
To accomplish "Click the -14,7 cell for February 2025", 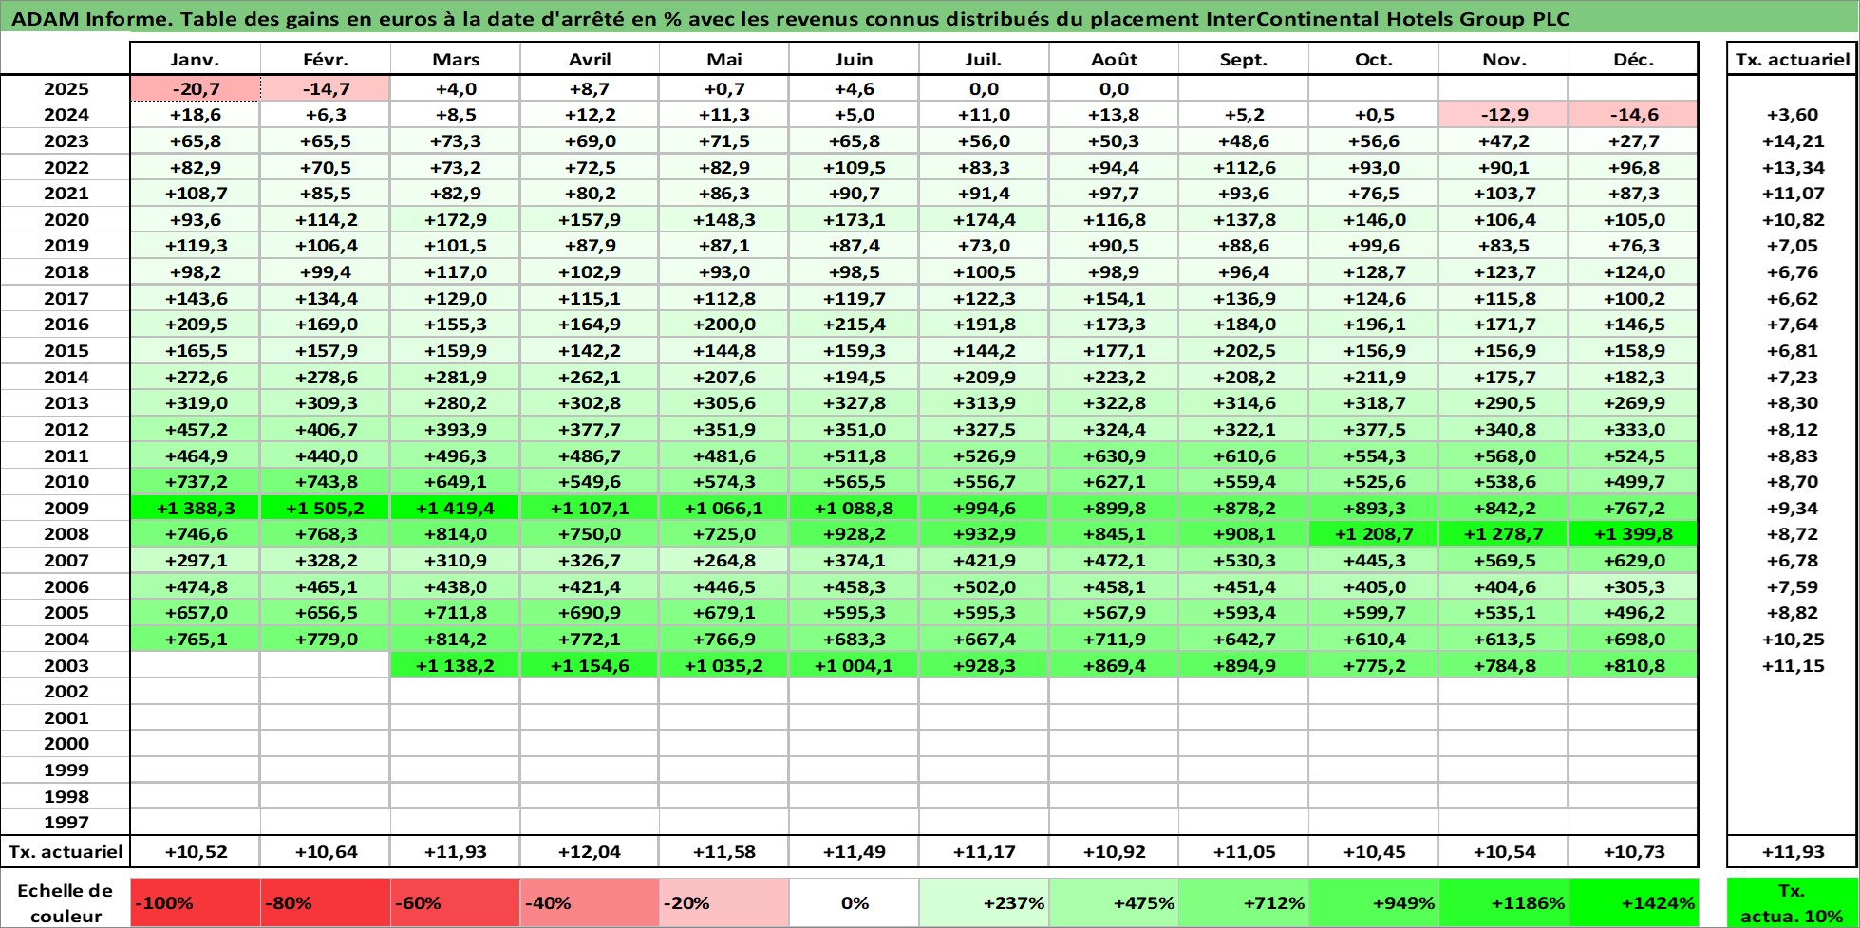I will 325,89.
